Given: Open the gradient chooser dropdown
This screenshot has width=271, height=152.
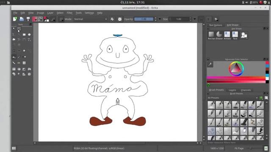Looking at the screenshot, I should (35, 19).
